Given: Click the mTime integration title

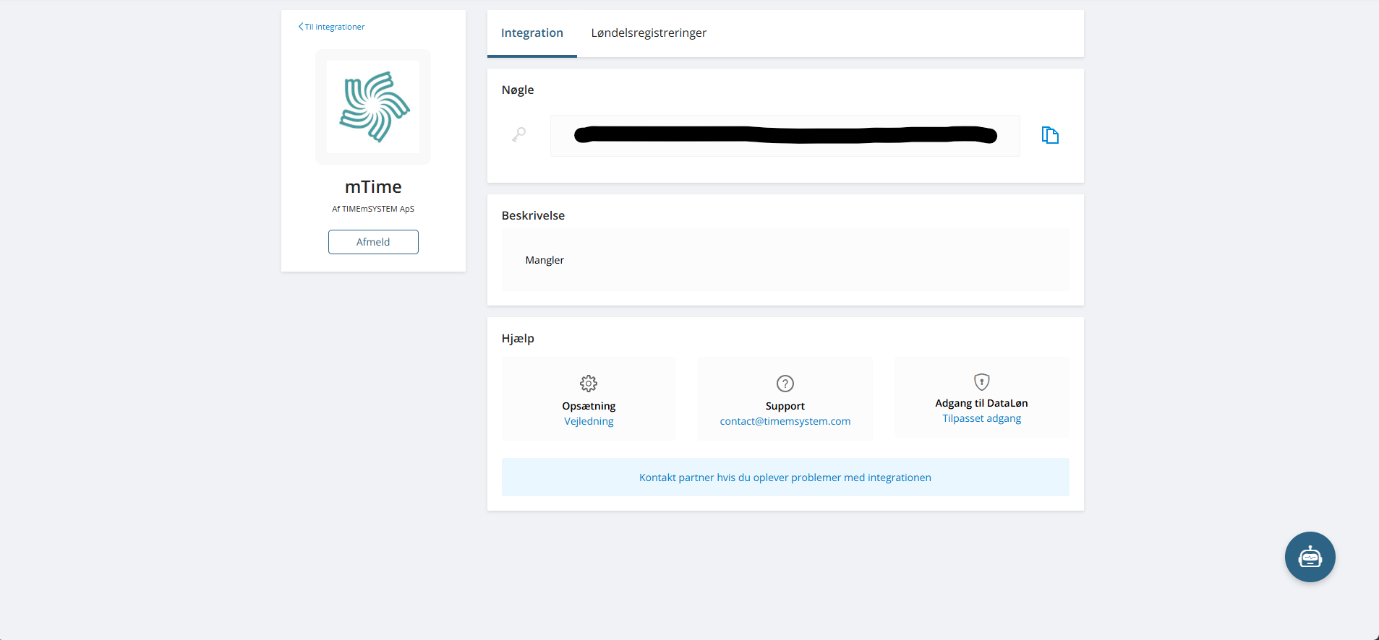Looking at the screenshot, I should [x=373, y=187].
